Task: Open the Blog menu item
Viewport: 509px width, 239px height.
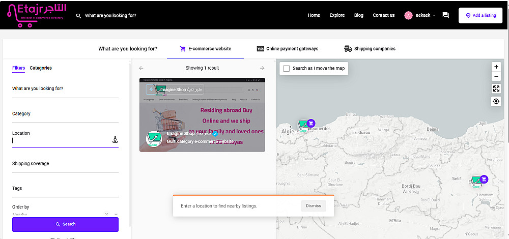Action: pyautogui.click(x=359, y=15)
